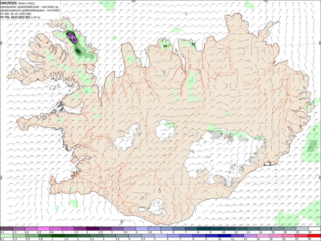Pick the light pink 16–18 rain legend swatch

point(263,236)
